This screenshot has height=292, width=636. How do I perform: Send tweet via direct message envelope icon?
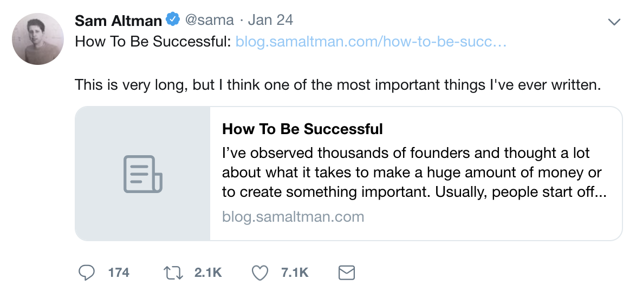click(x=346, y=273)
